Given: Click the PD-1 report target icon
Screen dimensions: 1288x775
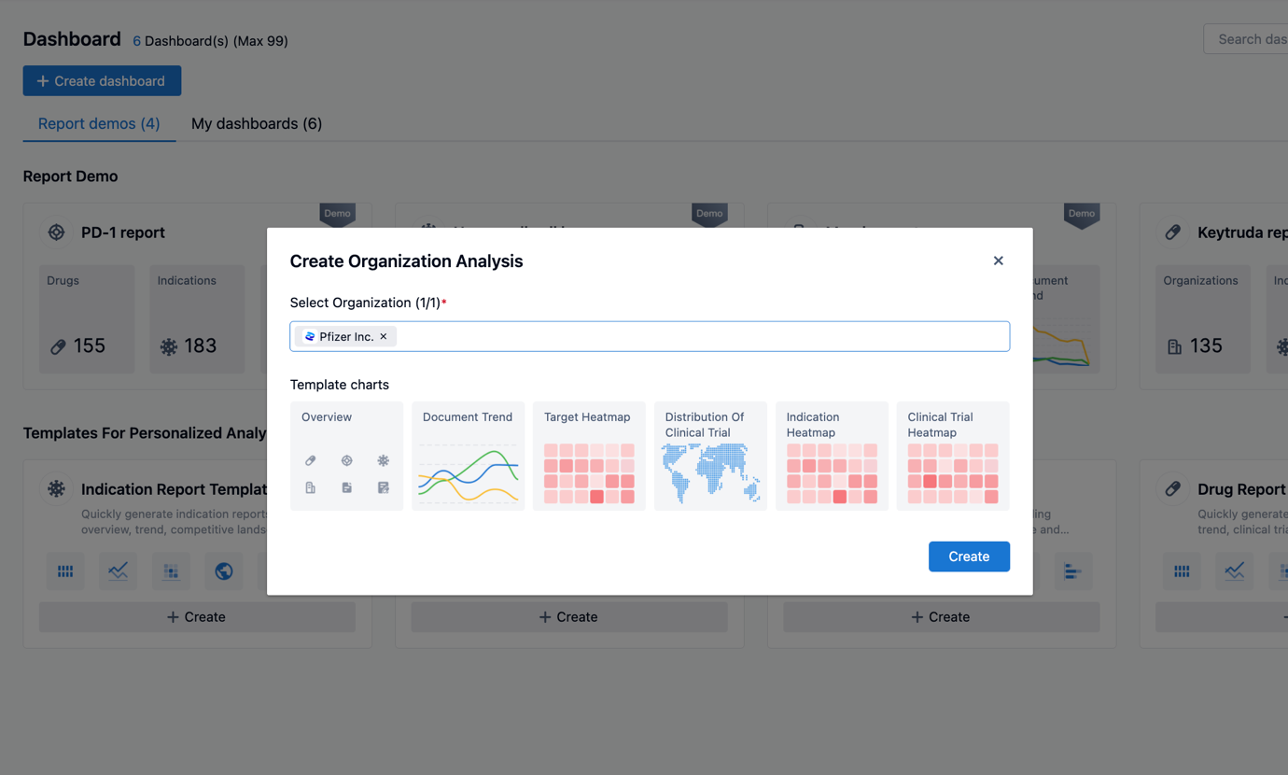Looking at the screenshot, I should tap(57, 232).
